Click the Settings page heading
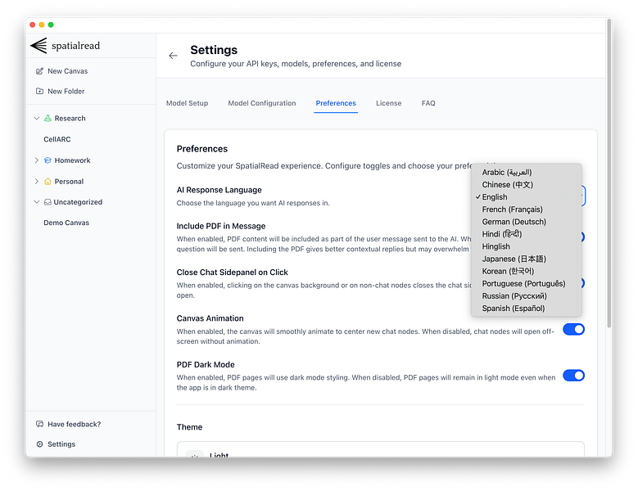638x491 pixels. tap(214, 50)
